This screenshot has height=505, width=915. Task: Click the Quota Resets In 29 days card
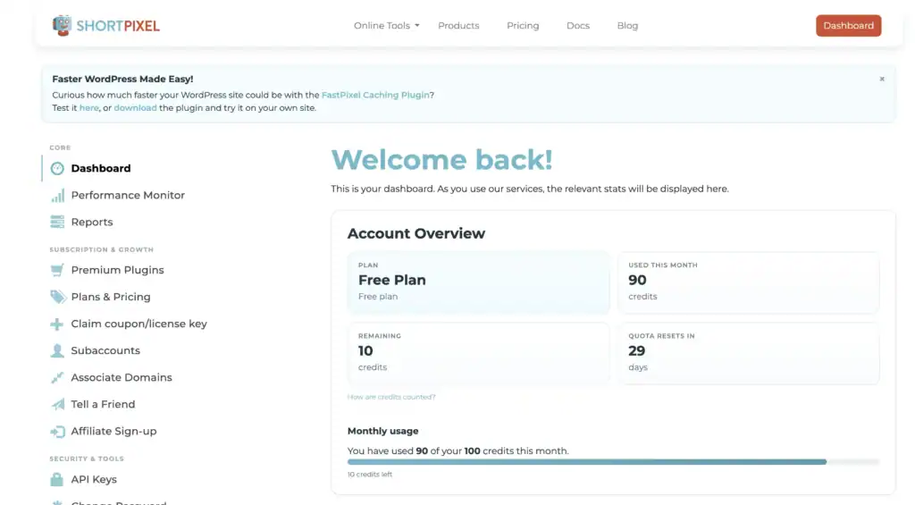[x=749, y=353]
